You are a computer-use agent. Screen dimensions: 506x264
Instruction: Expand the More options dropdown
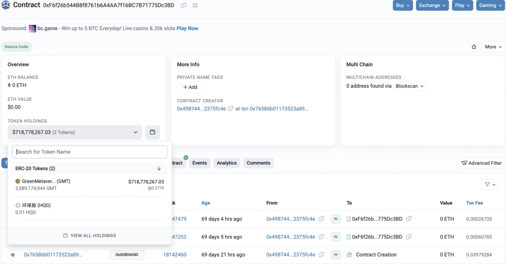pyautogui.click(x=493, y=47)
